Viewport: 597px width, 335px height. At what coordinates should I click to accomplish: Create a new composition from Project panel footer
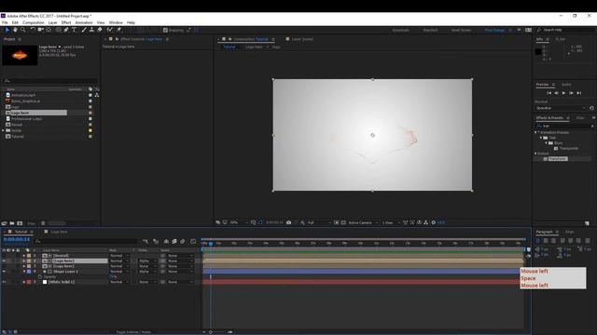point(20,223)
